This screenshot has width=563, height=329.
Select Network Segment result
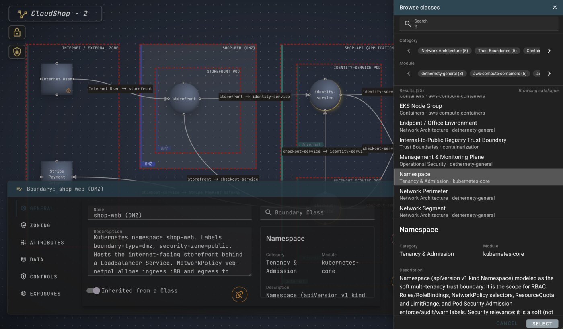(x=478, y=211)
